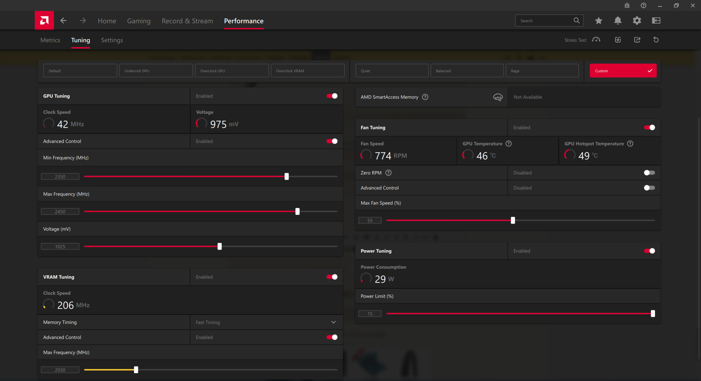Select the Default preset
The width and height of the screenshot is (701, 381).
click(80, 71)
